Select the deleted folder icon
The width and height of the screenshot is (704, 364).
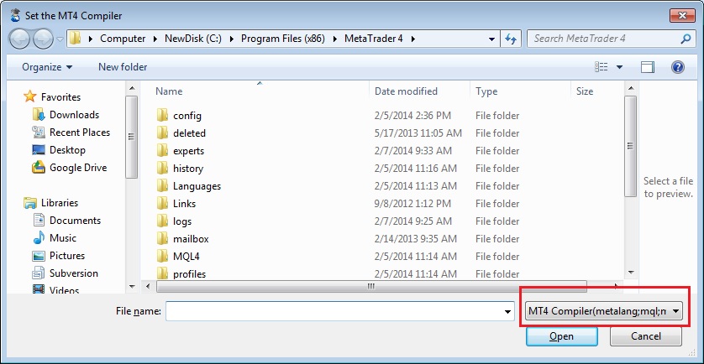point(162,133)
